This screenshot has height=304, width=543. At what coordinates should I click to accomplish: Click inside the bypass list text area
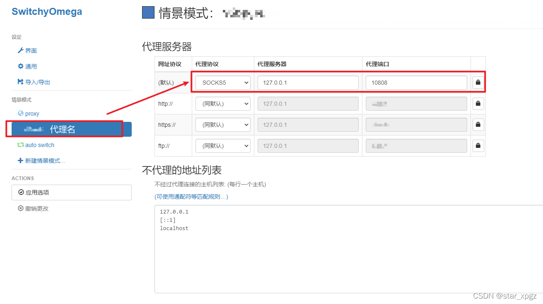pos(349,249)
